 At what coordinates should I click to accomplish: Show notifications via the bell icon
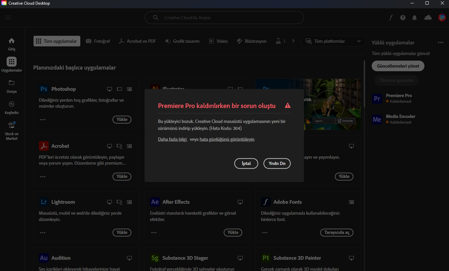coord(414,18)
